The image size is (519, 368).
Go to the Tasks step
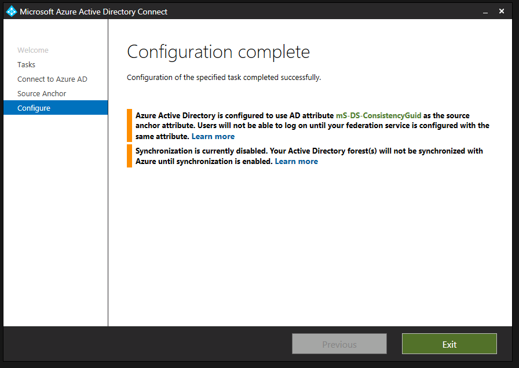pyautogui.click(x=26, y=65)
